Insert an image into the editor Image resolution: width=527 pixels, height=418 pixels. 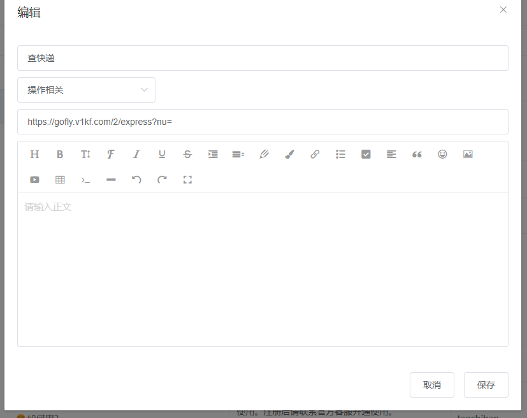[x=468, y=154]
